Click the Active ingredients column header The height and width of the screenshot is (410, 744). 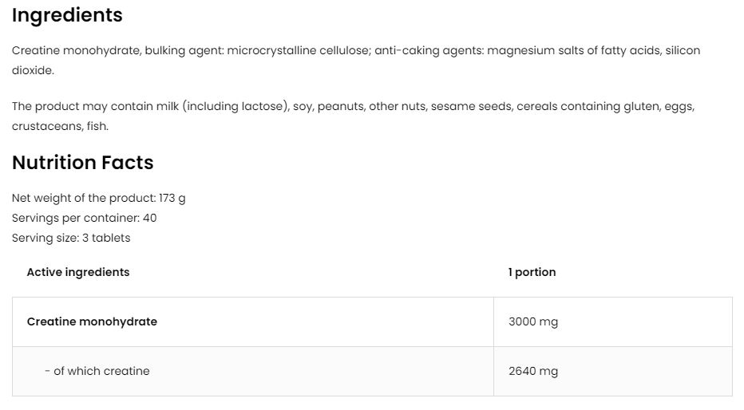coord(77,272)
